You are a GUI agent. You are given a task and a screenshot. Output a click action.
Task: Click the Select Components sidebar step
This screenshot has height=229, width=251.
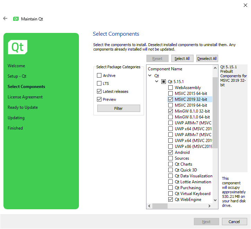point(26,87)
